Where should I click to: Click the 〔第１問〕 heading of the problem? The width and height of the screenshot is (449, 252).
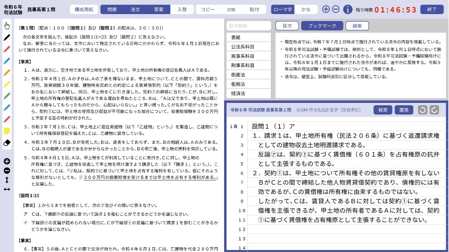tap(27, 28)
